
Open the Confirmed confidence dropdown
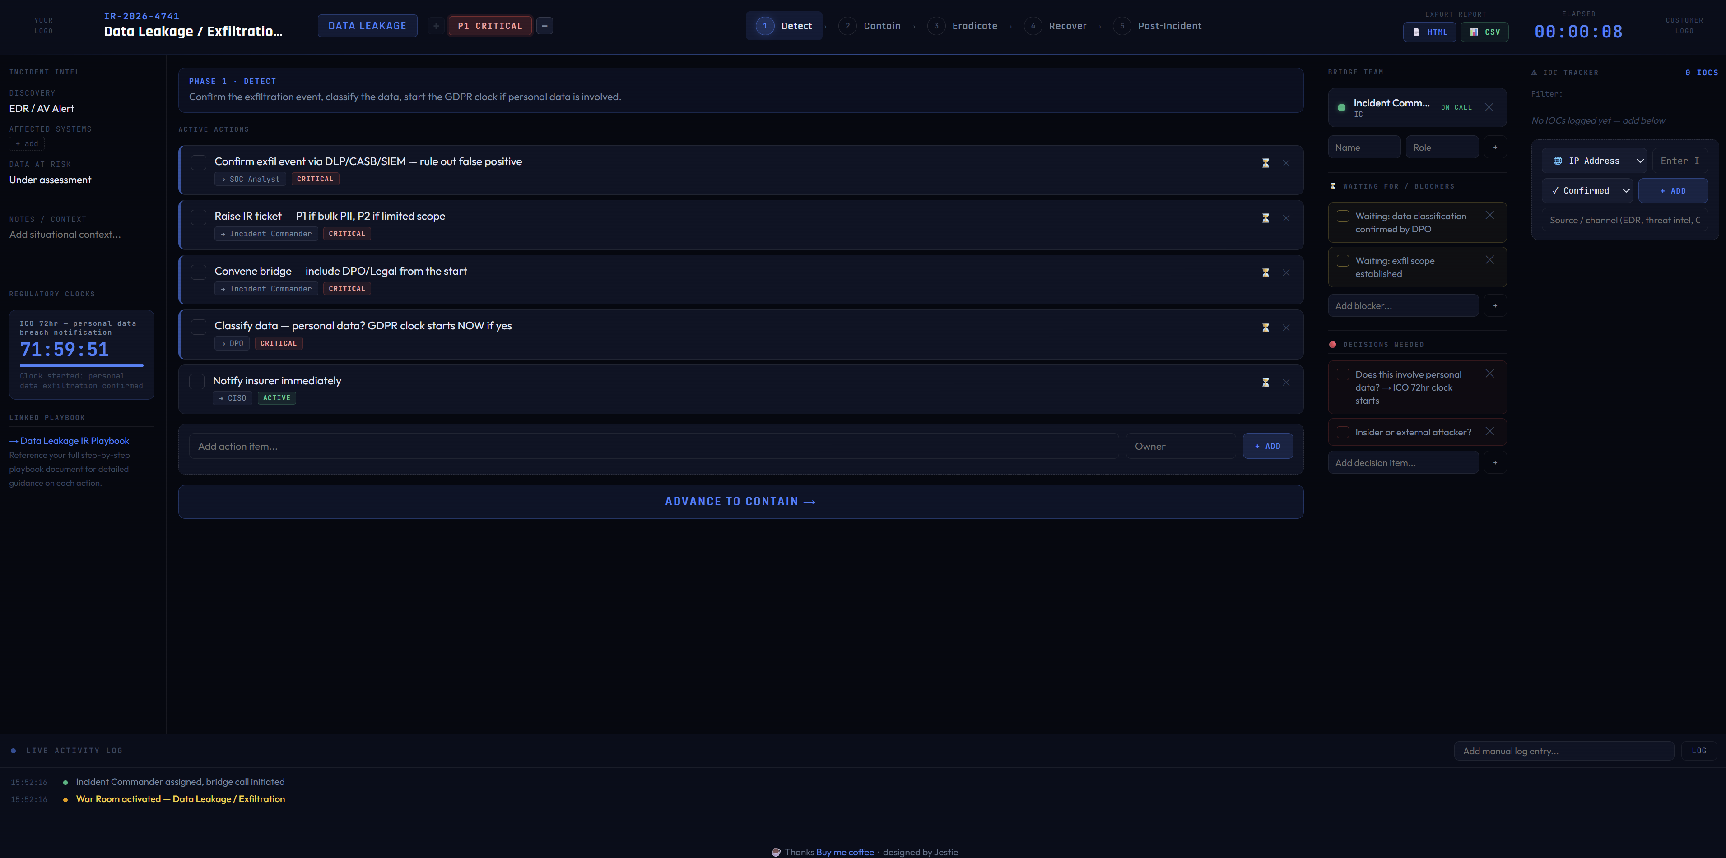(1586, 191)
